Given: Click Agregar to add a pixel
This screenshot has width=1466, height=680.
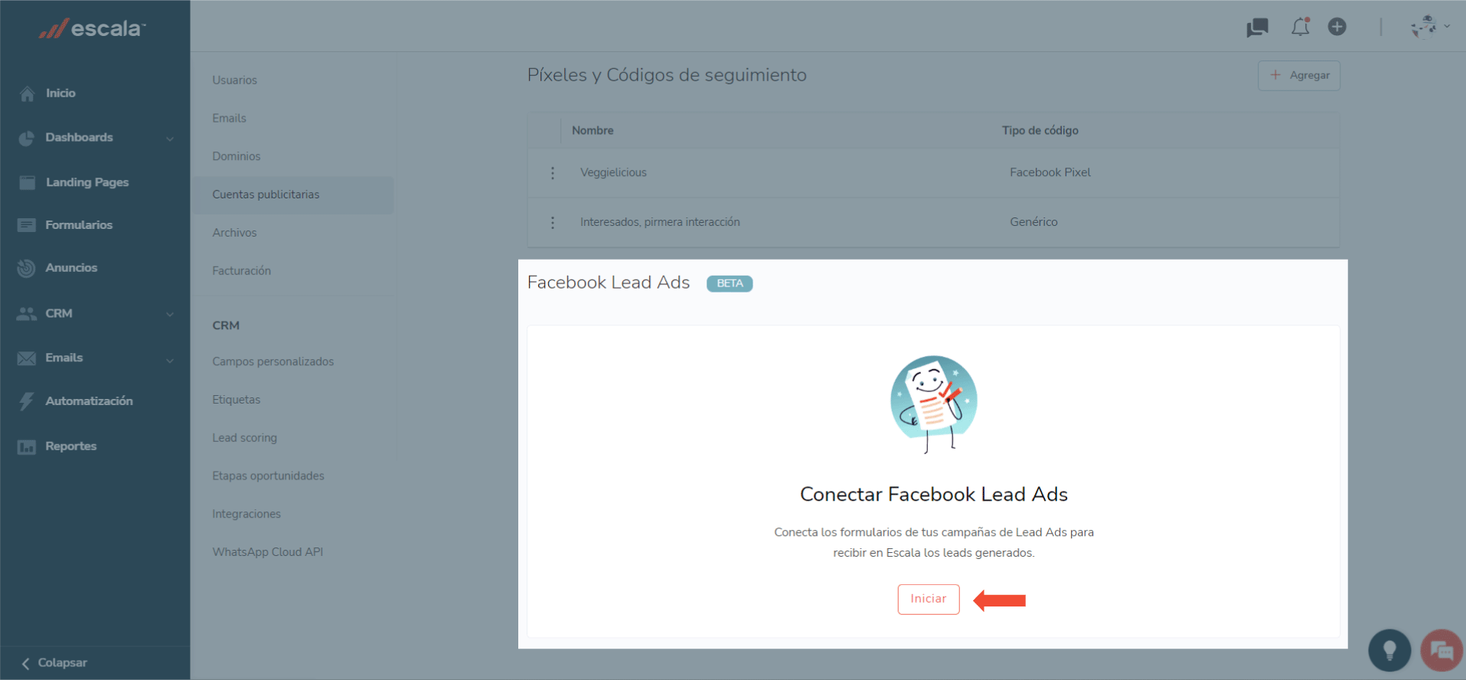Looking at the screenshot, I should [1298, 76].
